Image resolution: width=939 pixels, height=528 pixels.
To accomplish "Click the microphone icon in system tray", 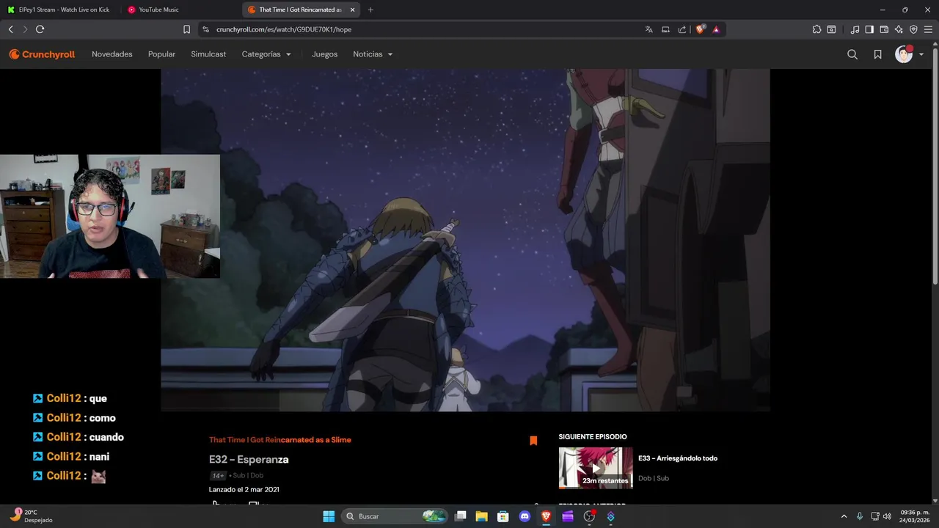I will click(860, 516).
